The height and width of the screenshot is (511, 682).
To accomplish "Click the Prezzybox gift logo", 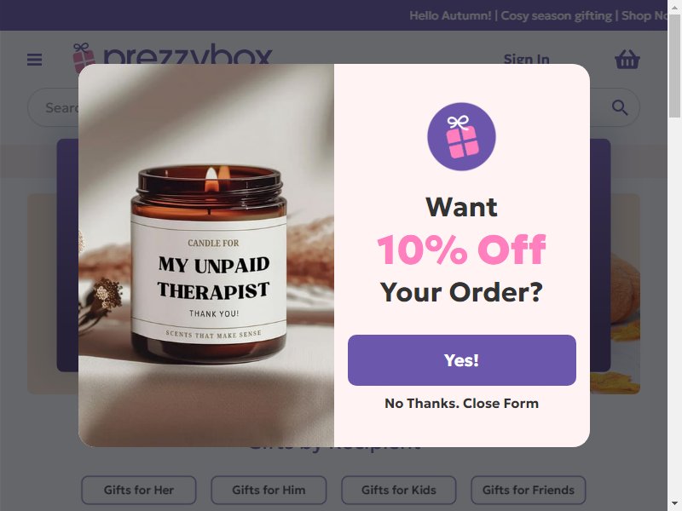I will click(172, 54).
